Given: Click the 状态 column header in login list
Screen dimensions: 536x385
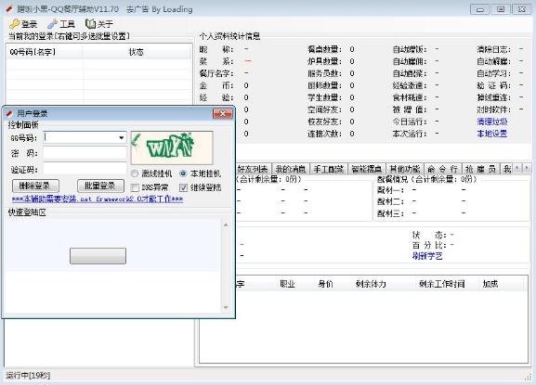Looking at the screenshot, I should (137, 52).
